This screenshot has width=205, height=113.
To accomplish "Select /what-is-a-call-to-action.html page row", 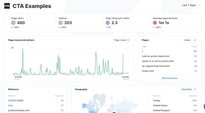I will 169,61.
